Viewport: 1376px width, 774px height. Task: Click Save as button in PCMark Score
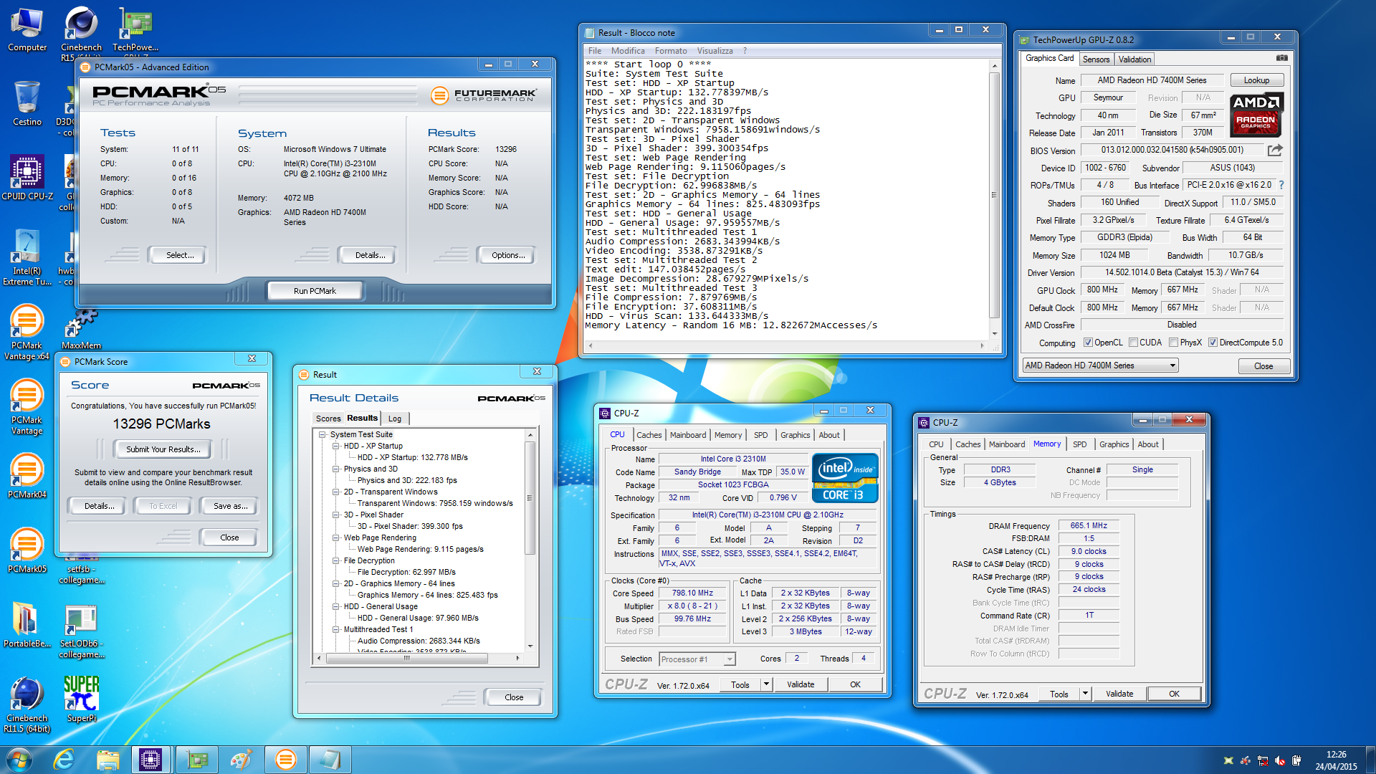(x=230, y=506)
